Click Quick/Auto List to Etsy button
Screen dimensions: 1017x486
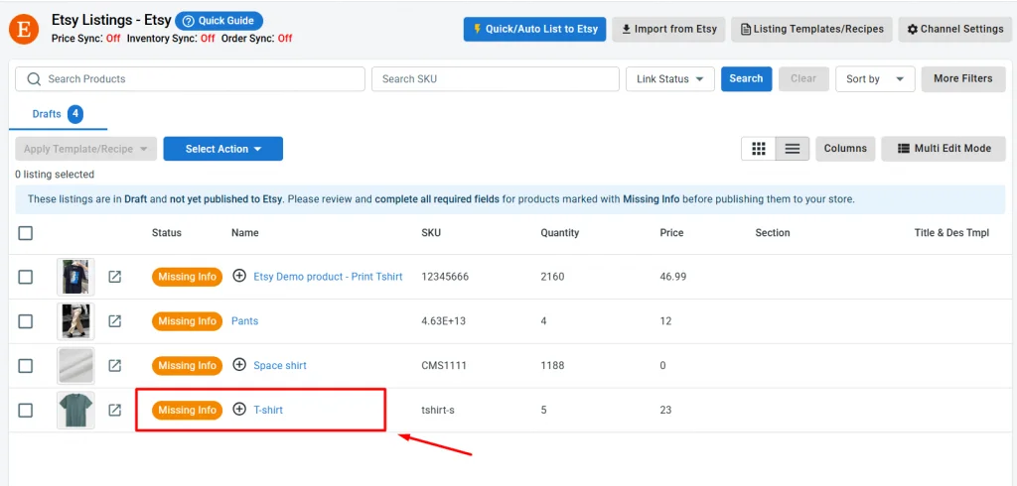click(x=535, y=29)
